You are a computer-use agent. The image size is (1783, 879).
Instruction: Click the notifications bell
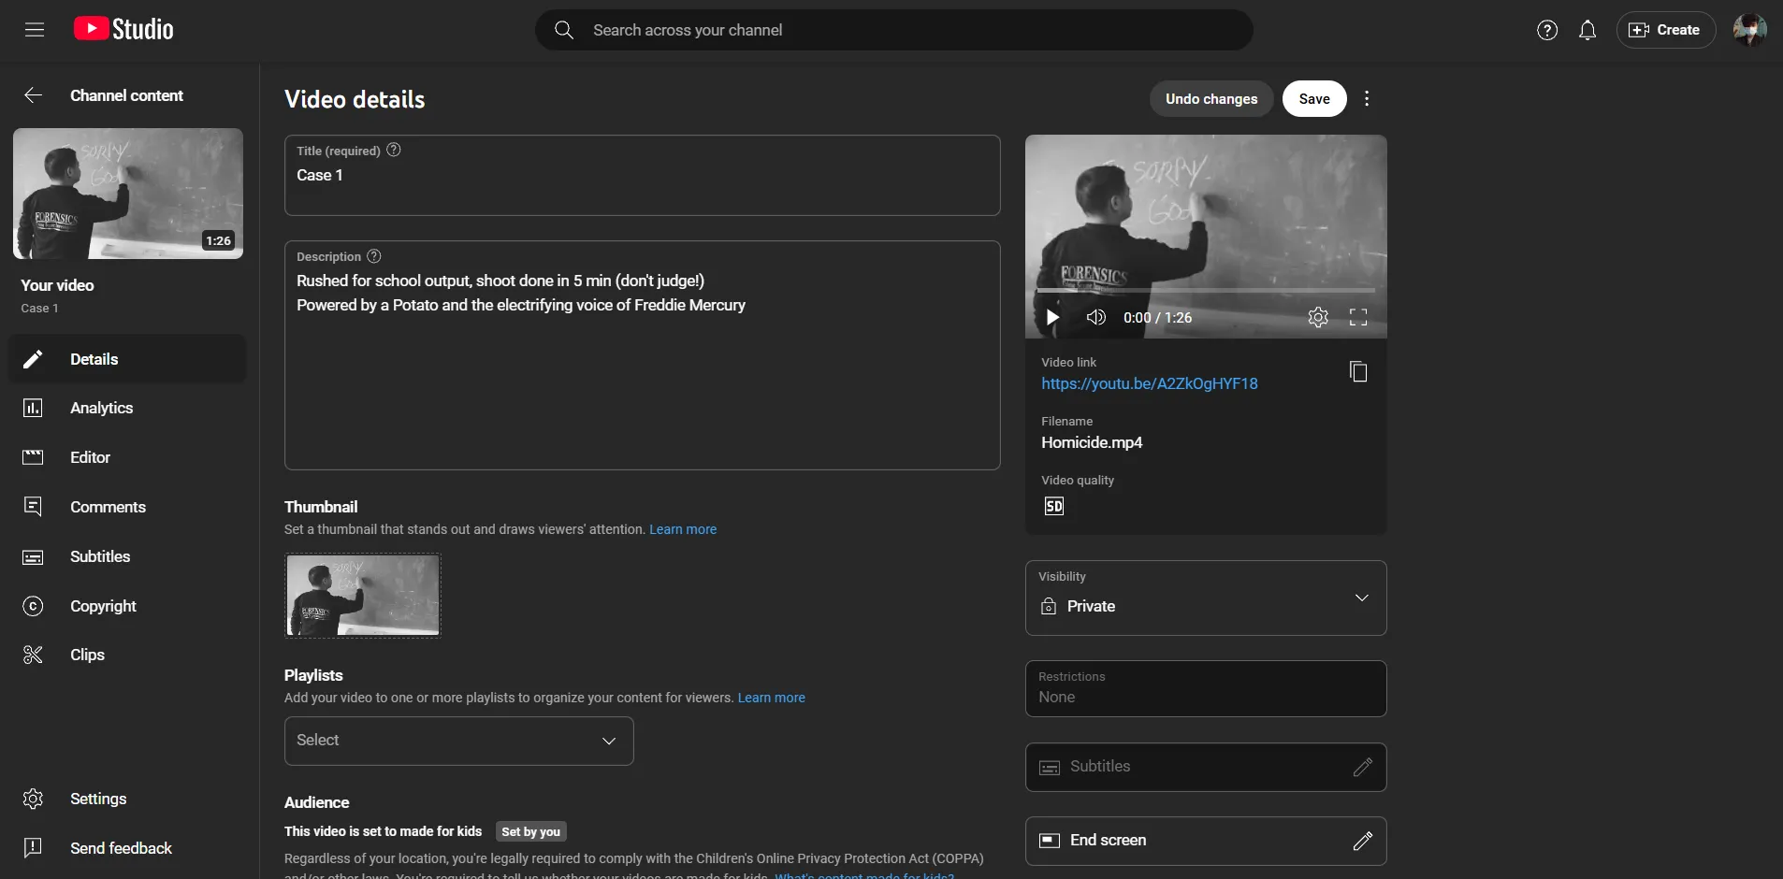[x=1587, y=29]
